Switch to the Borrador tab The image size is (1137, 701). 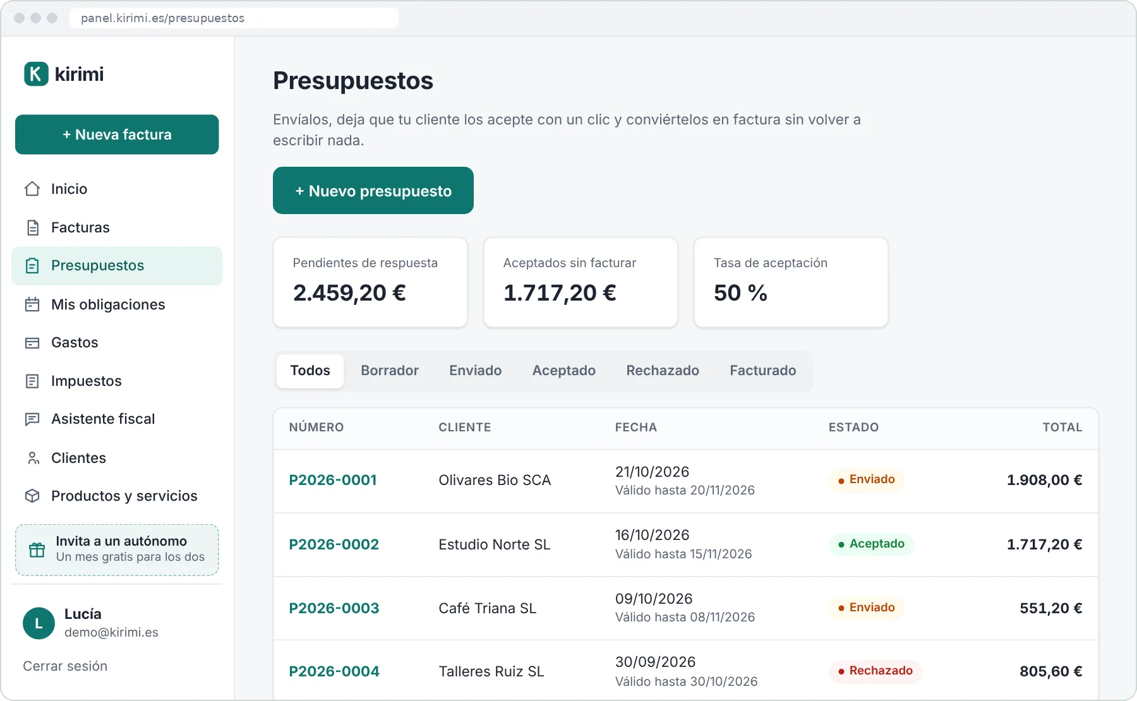click(x=390, y=371)
